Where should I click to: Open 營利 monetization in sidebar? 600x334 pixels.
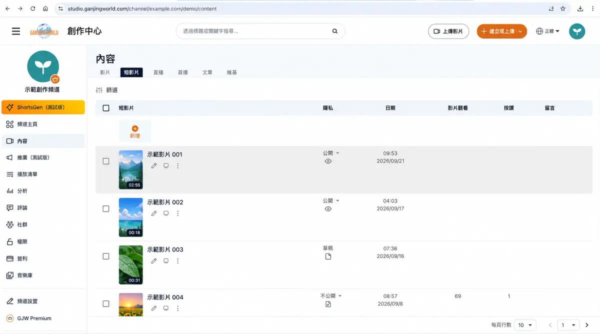click(x=43, y=258)
